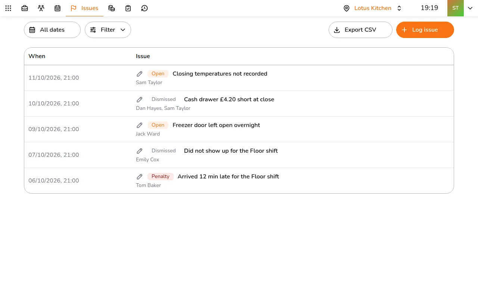478x298 pixels.
Task: Click the names Dan Hayes, Sam Taylor
Action: 163,108
